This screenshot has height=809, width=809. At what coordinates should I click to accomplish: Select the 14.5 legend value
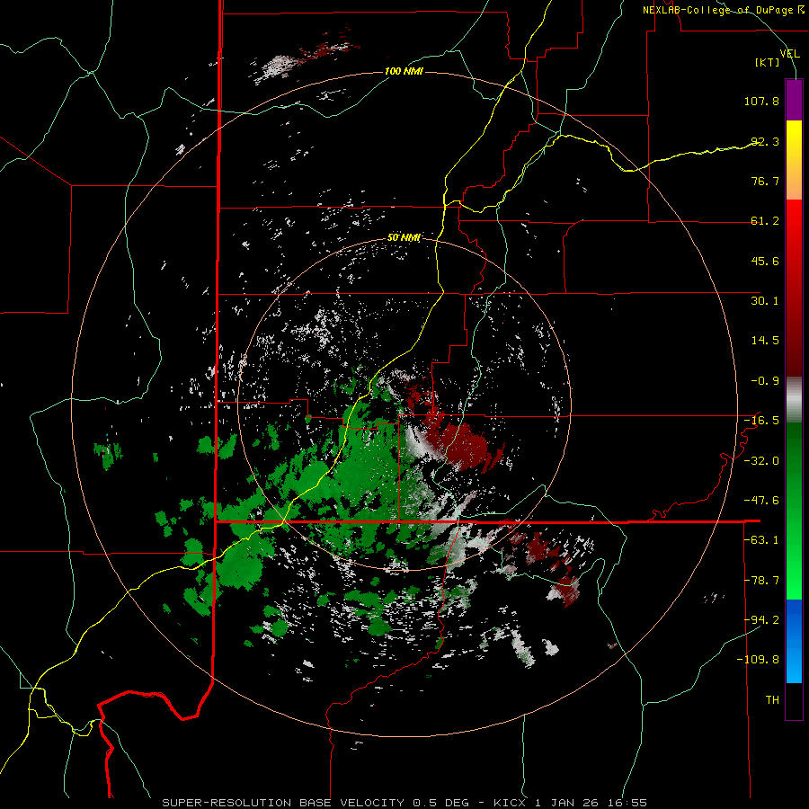click(765, 341)
